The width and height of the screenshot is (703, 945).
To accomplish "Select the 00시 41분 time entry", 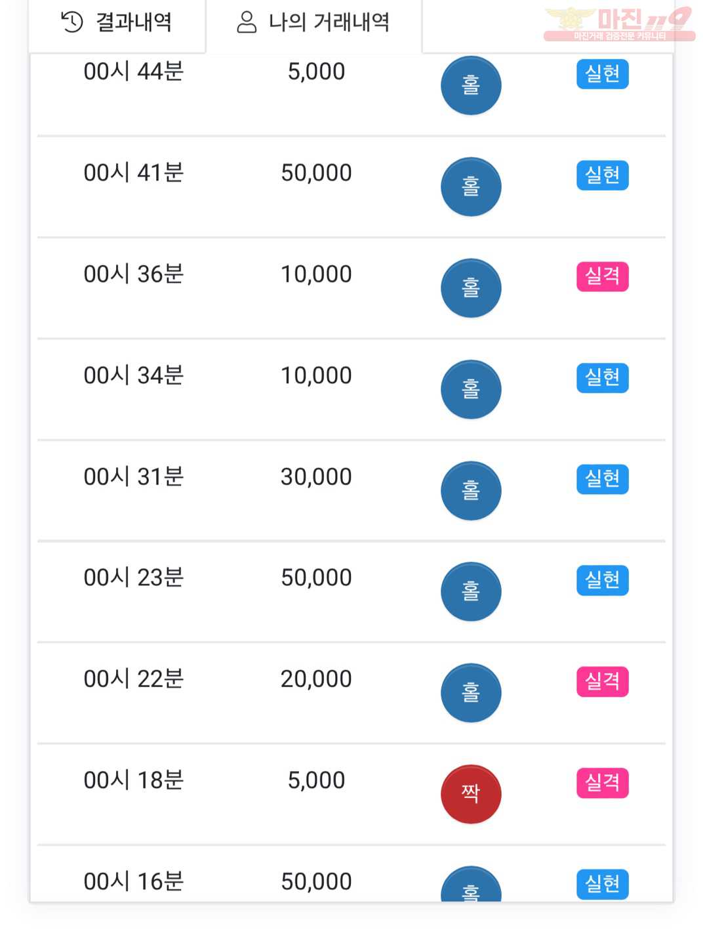I will (x=134, y=173).
